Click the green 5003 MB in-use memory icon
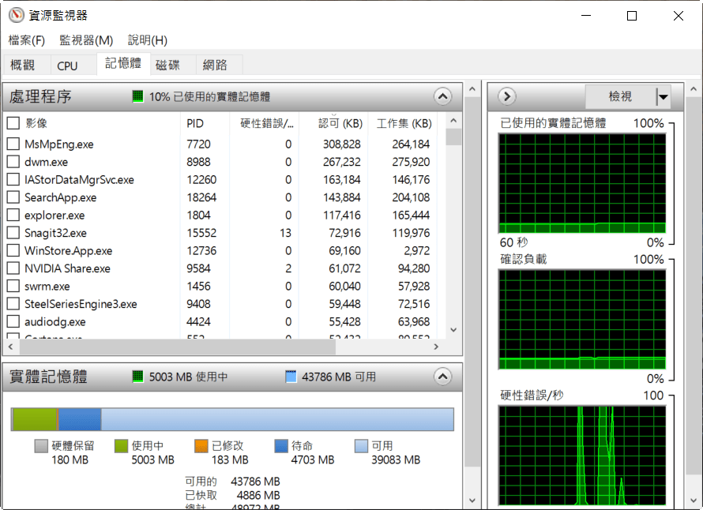 [x=137, y=377]
